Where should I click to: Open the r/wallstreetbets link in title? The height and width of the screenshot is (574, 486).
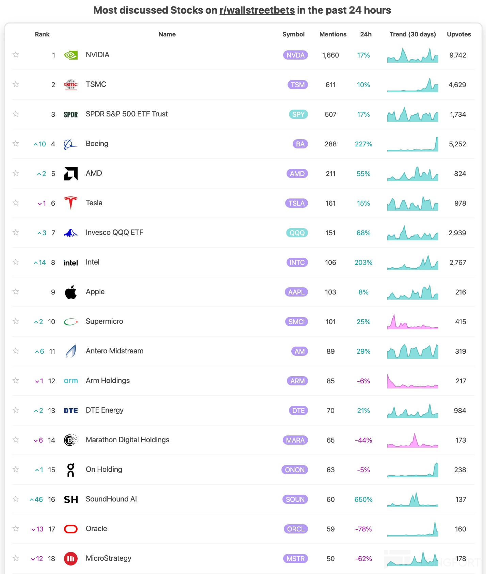tap(257, 10)
